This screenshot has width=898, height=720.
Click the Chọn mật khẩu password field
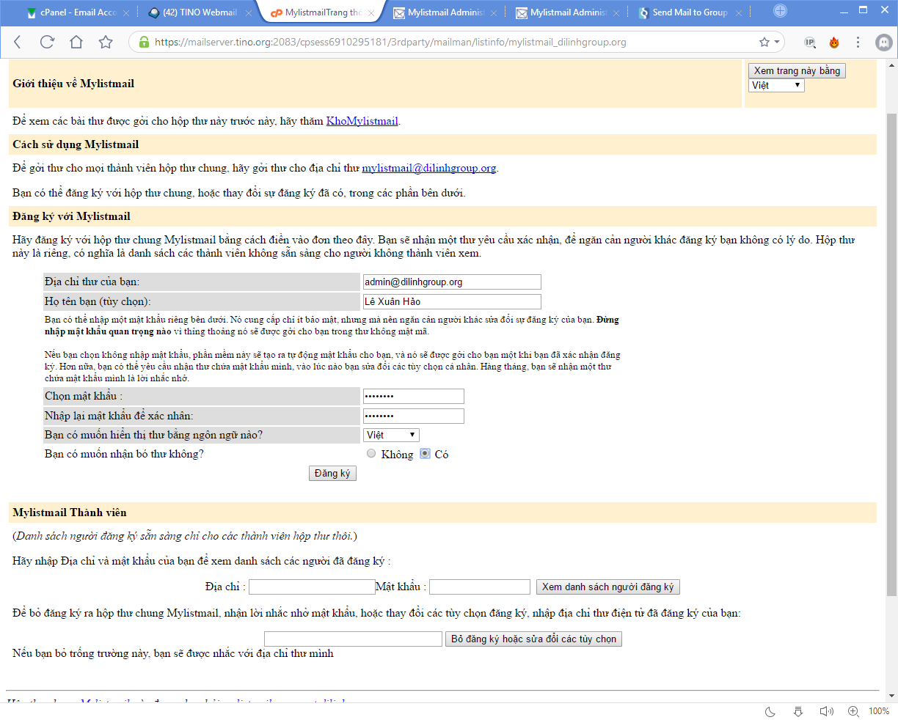point(414,396)
